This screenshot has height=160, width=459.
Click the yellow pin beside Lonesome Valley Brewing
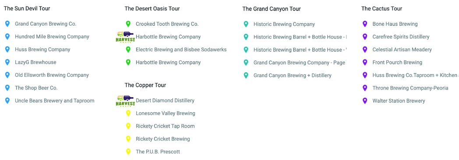coord(128,113)
